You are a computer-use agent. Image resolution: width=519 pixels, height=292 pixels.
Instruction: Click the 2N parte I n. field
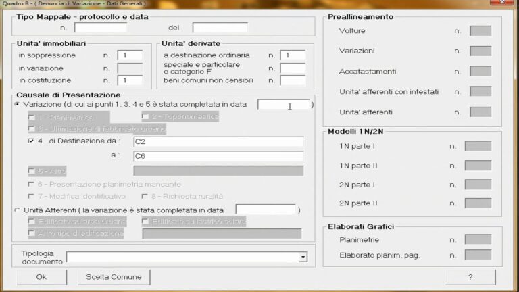point(478,185)
